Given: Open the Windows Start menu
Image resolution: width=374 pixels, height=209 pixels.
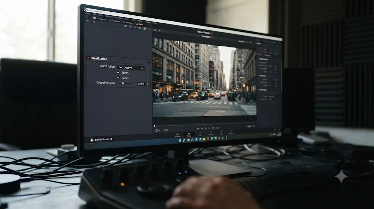Looking at the screenshot, I should 180,141.
